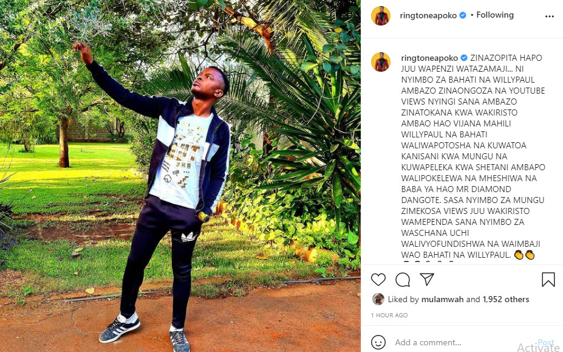Click the header profile avatar of ringtoneapoko
This screenshot has height=352, width=563.
[381, 16]
